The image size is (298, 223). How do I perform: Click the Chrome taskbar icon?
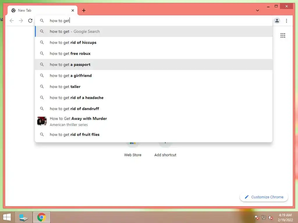(x=41, y=217)
